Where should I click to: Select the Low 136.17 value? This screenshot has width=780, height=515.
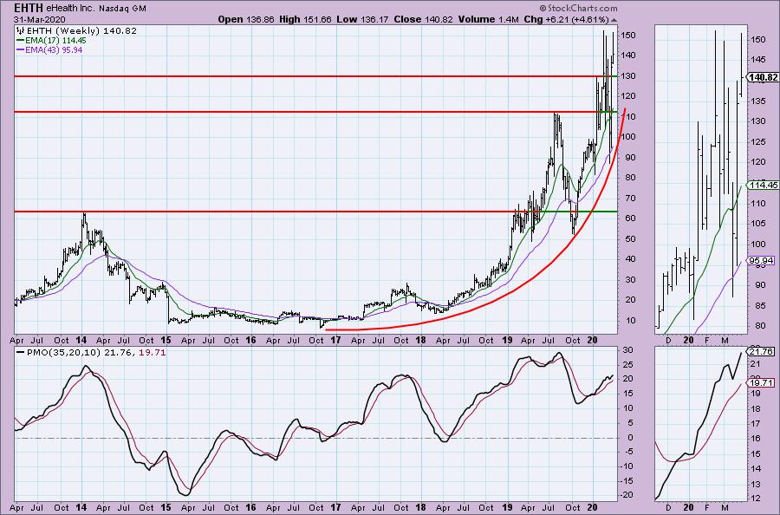(x=362, y=19)
